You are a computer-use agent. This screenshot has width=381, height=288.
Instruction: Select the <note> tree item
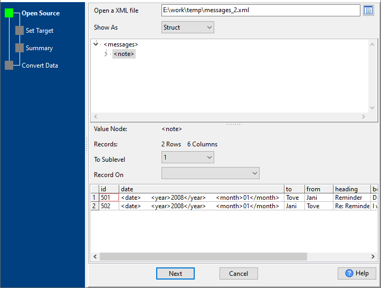(123, 54)
